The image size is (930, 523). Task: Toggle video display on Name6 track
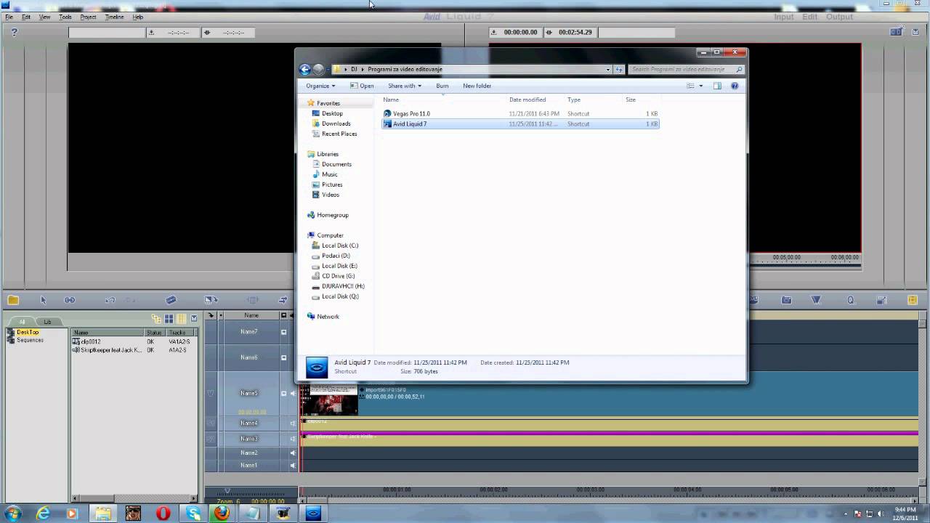click(284, 357)
